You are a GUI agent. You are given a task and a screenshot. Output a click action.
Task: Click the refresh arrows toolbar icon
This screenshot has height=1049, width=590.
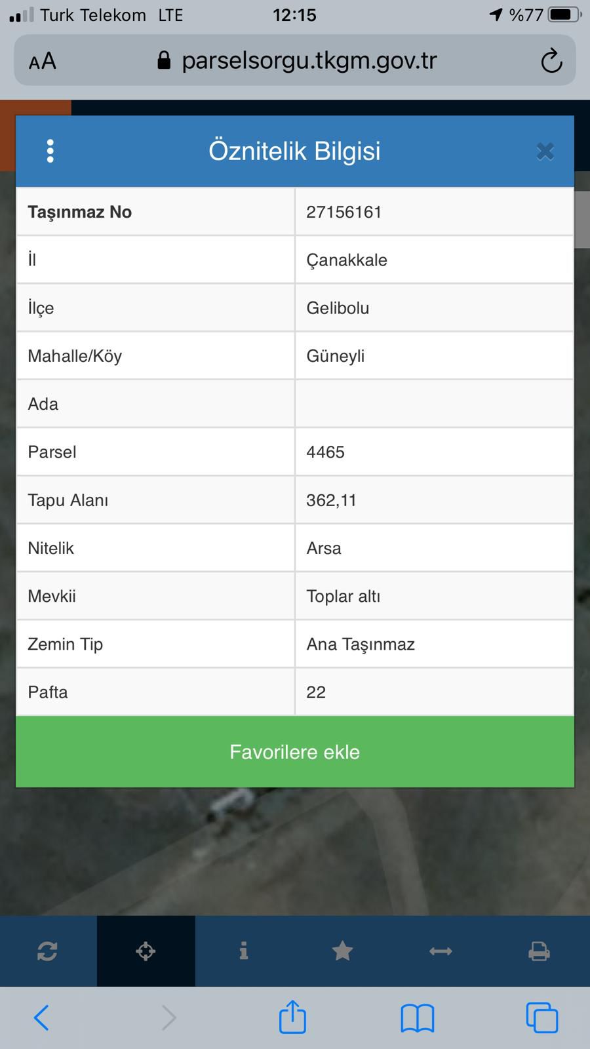point(47,951)
